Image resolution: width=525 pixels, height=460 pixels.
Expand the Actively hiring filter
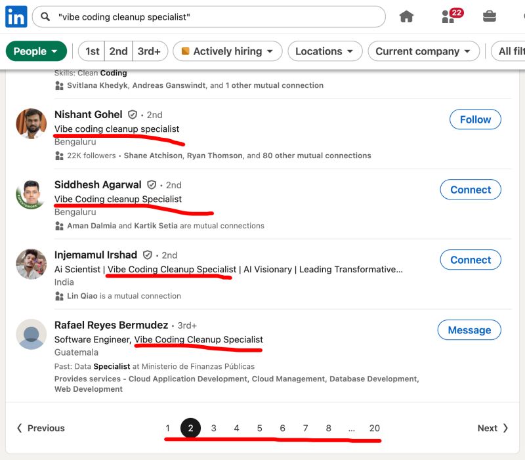point(228,51)
